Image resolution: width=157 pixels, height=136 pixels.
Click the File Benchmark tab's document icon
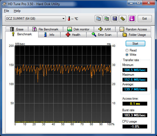(34, 29)
